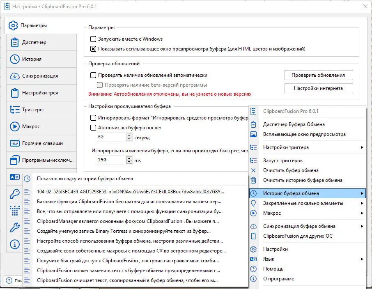Screen dimensions: 372x289
Task: Open the Синхронизация cloud icon section
Action: [14, 76]
